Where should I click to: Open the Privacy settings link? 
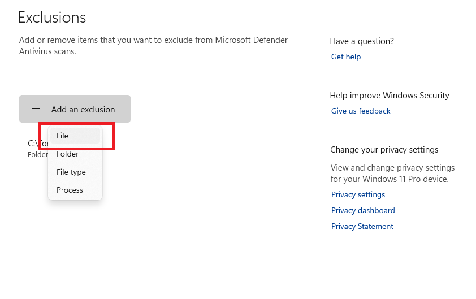click(x=358, y=194)
